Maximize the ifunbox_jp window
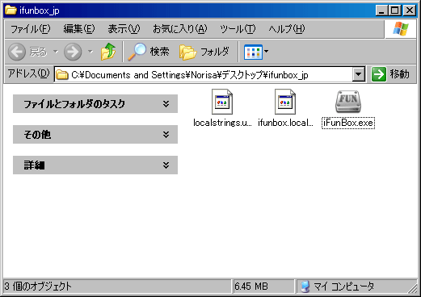Image resolution: width=421 pixels, height=297 pixels. tap(395, 10)
